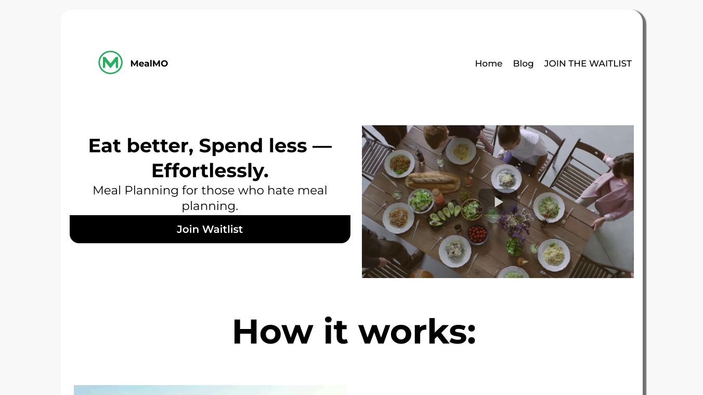Image resolution: width=703 pixels, height=395 pixels.
Task: Play the dinner table video
Action: [x=498, y=202]
